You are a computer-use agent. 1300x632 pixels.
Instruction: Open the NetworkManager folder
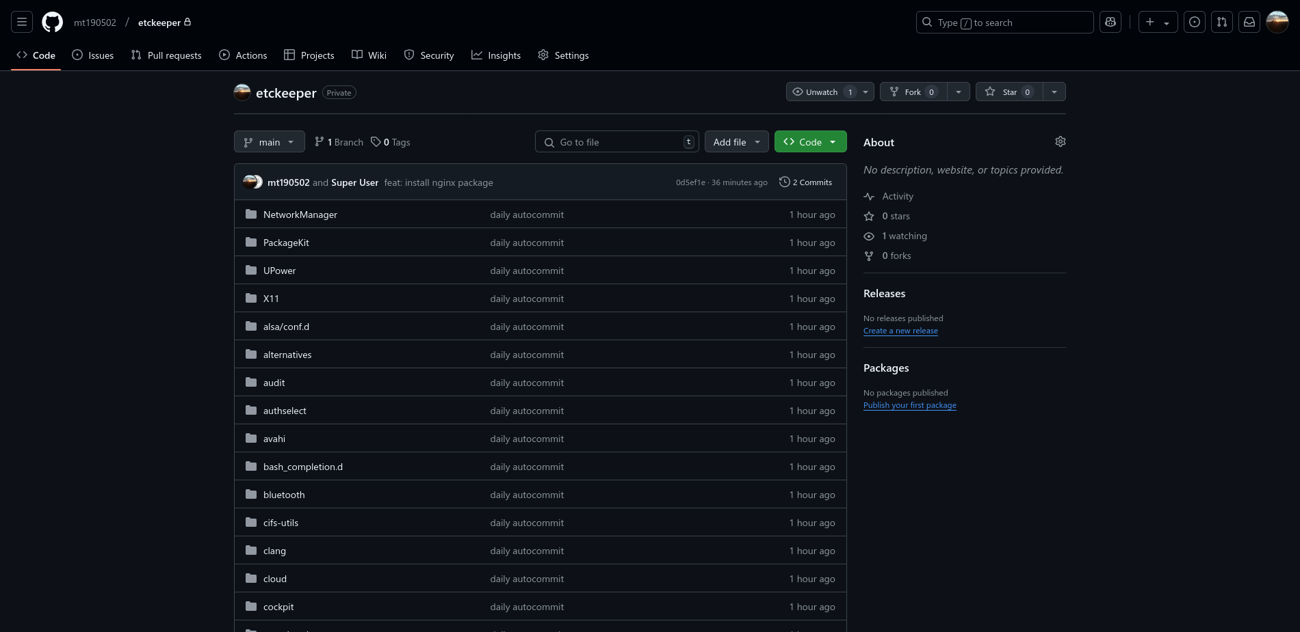[300, 215]
